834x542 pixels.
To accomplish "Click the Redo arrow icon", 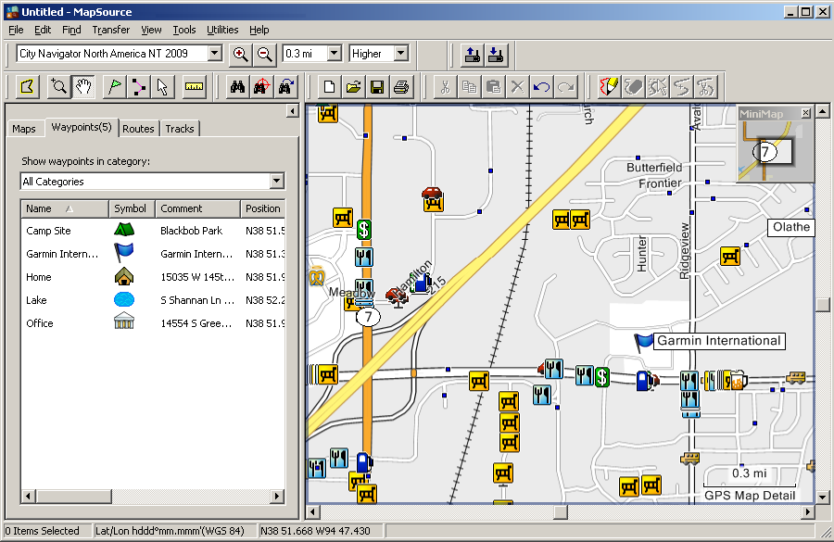I will tap(565, 87).
